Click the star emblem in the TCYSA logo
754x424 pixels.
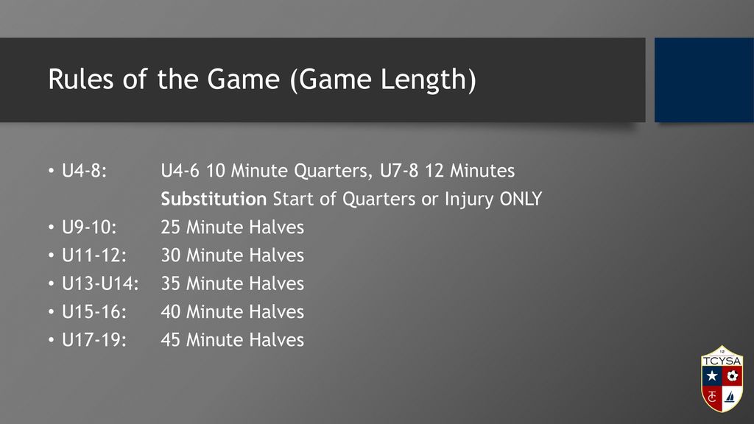click(x=712, y=376)
